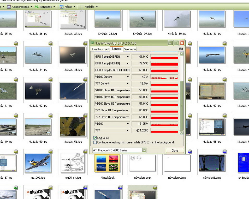Select the Kivágás_39.jpg thumbnail
This screenshot has width=249, height=199.
[x=212, y=55]
